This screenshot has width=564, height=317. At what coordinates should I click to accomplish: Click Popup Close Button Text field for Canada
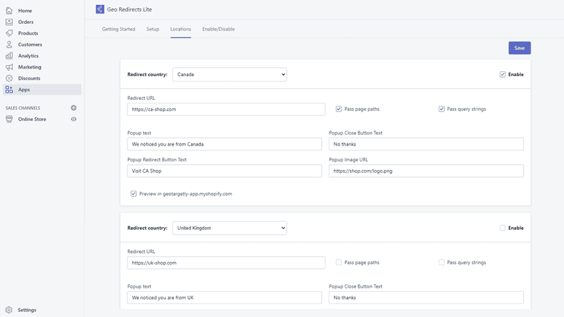click(x=426, y=144)
